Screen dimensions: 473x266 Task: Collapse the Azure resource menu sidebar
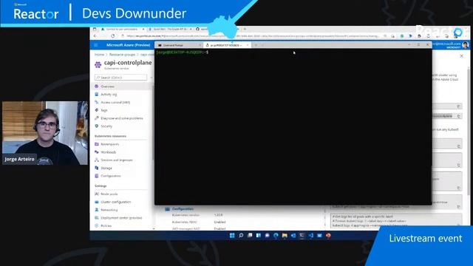pos(152,78)
